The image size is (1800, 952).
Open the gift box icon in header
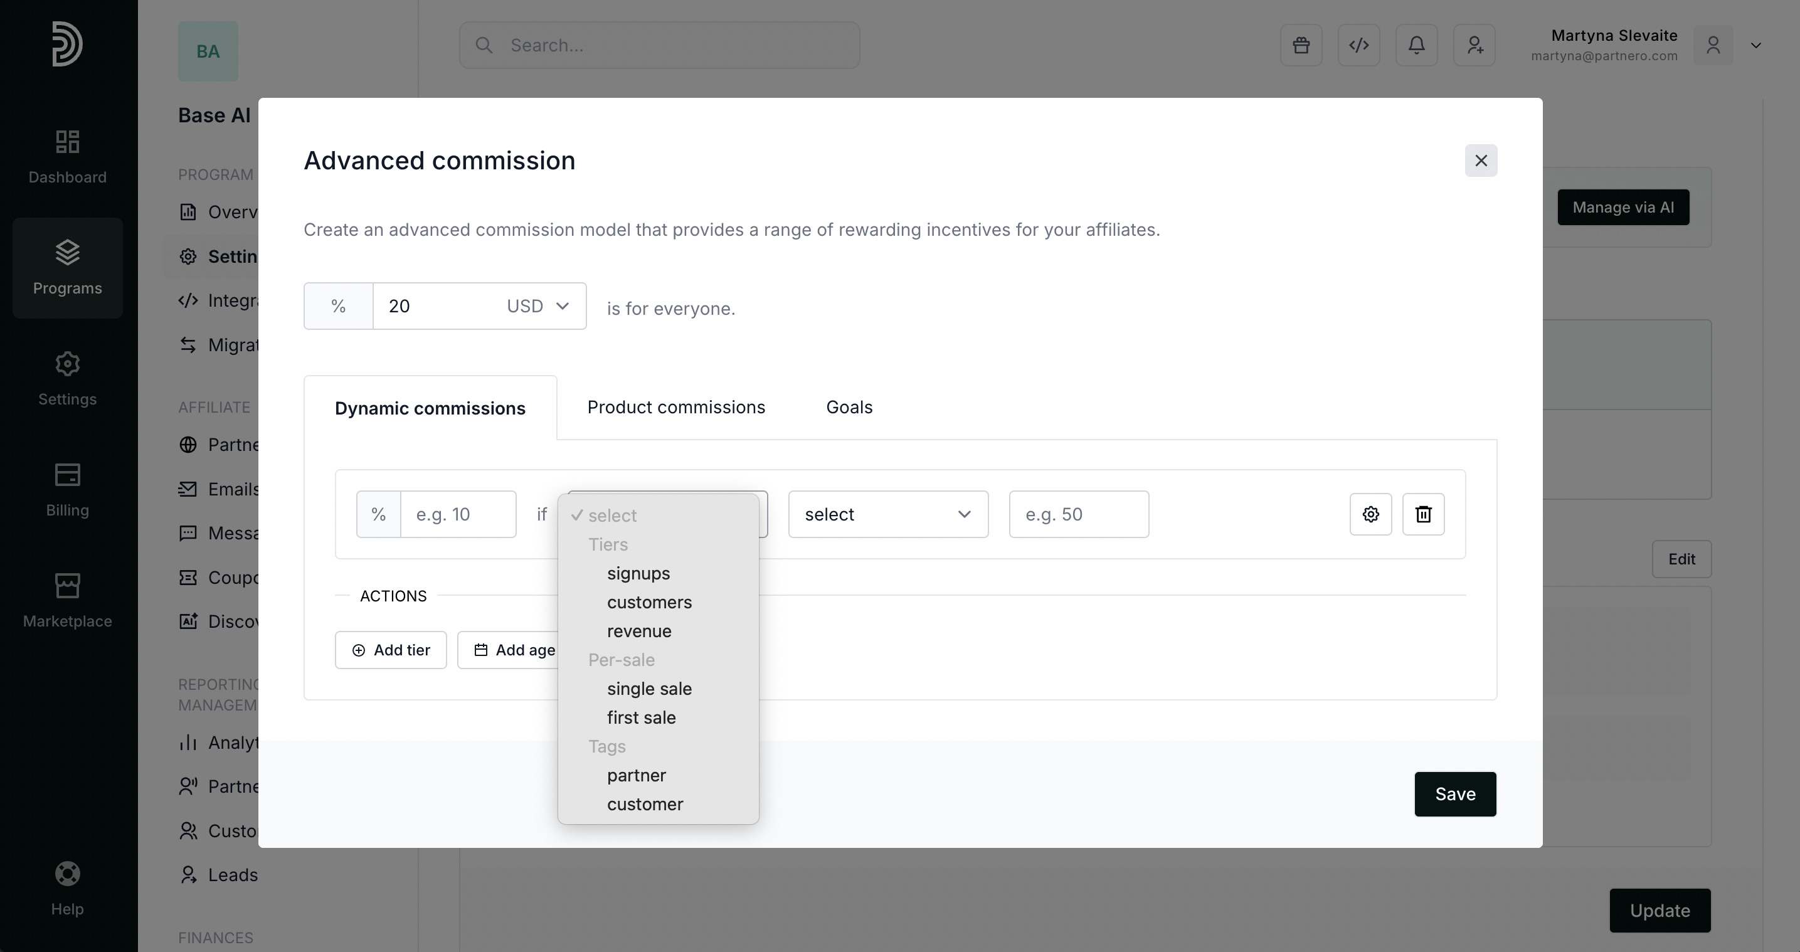(x=1300, y=45)
